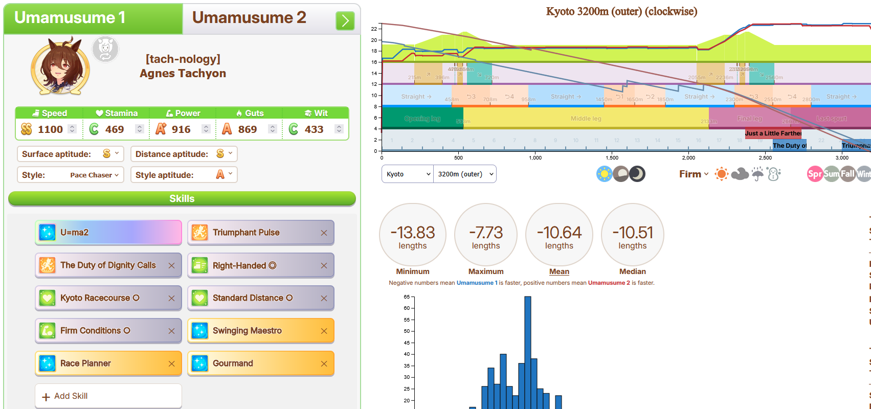Viewport: 871px width, 409px height.
Task: Click the grey mob icon beside the portrait
Action: (x=105, y=50)
